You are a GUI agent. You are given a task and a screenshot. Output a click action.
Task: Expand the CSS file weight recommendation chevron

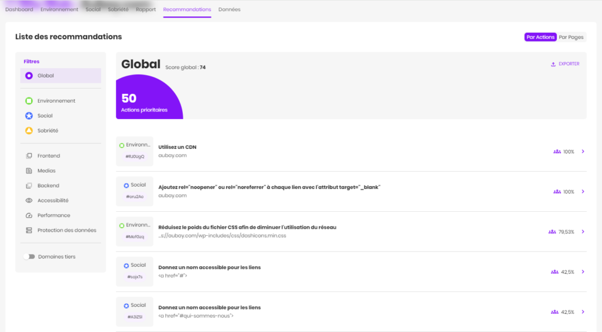[x=583, y=232]
